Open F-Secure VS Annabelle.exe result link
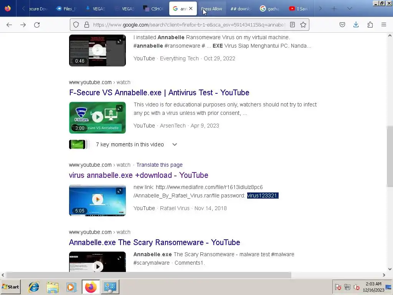This screenshot has width=393, height=295. coord(159,93)
